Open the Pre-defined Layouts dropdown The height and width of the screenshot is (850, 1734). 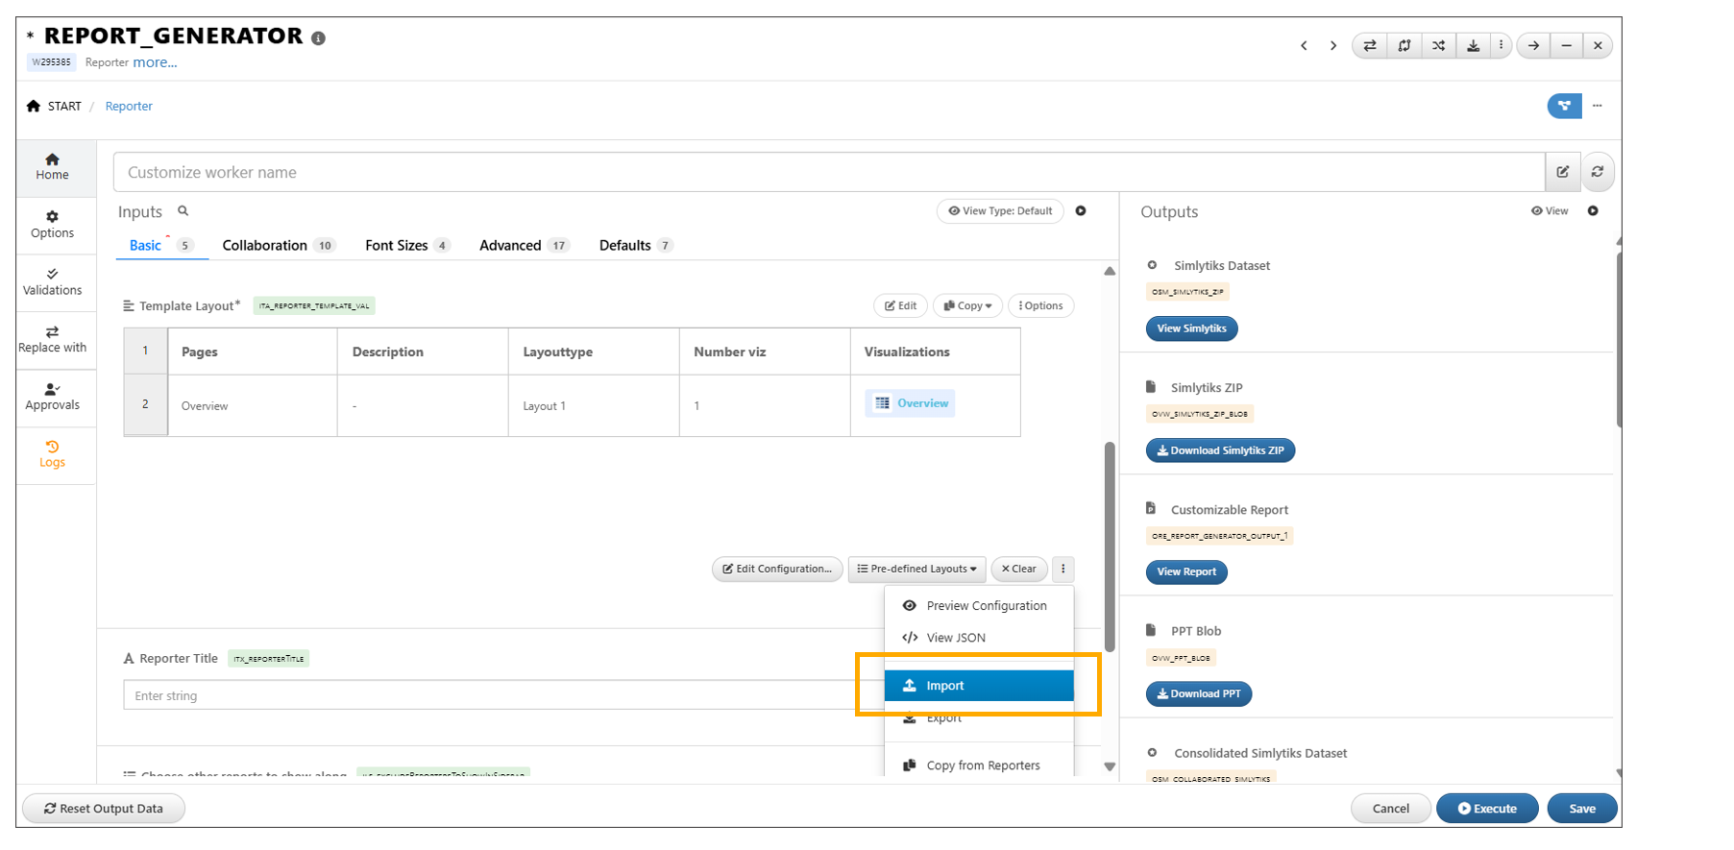coord(916,570)
